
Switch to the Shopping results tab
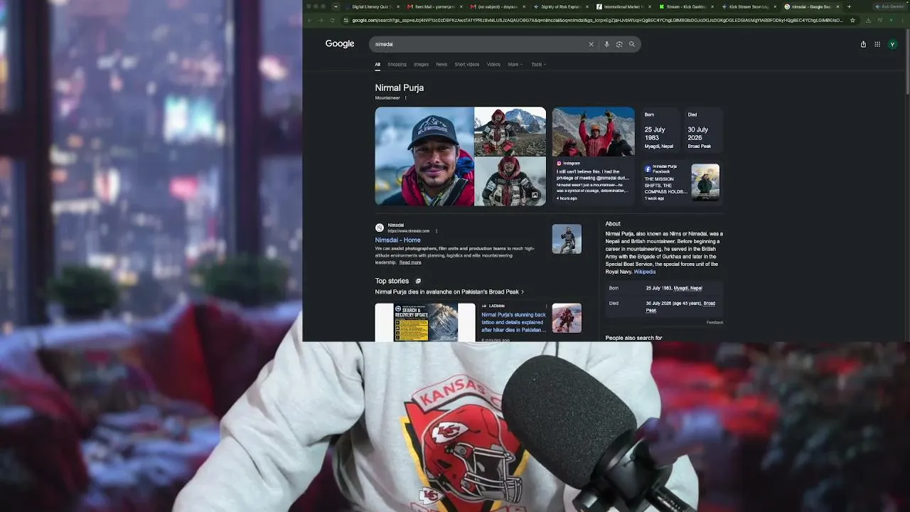397,64
